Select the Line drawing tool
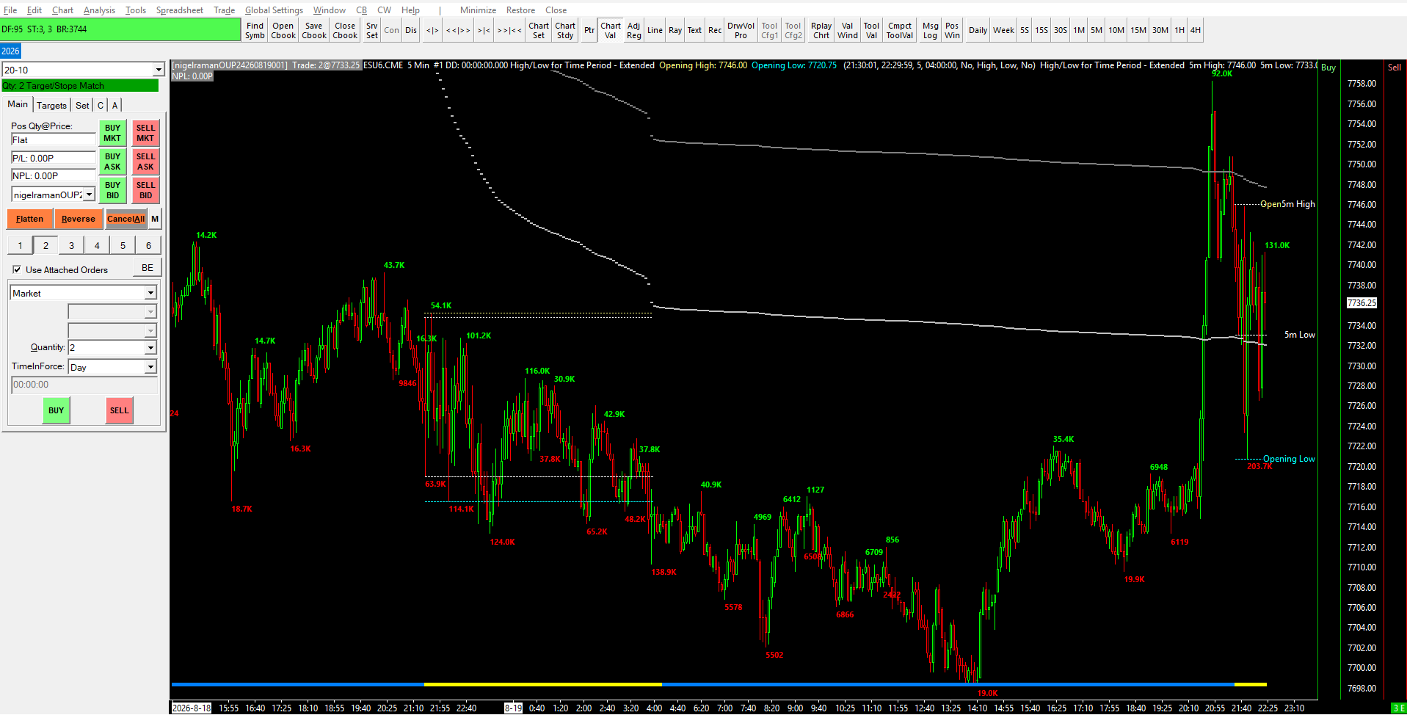This screenshot has height=715, width=1407. [655, 30]
